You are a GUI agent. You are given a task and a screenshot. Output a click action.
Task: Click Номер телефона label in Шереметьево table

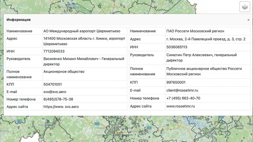point(21,99)
